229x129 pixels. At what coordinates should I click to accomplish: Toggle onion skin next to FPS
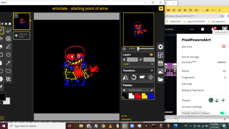coord(124,49)
